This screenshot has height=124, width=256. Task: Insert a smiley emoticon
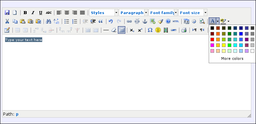click(x=158, y=30)
